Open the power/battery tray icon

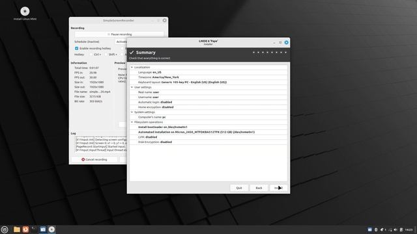point(401,229)
